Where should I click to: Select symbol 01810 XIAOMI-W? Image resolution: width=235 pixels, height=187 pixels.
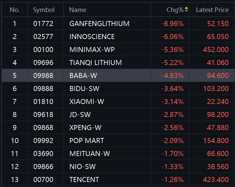pyautogui.click(x=118, y=101)
